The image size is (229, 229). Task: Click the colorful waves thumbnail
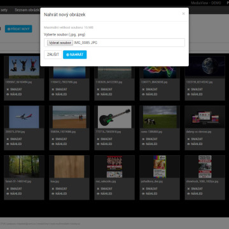[x=160, y=72]
